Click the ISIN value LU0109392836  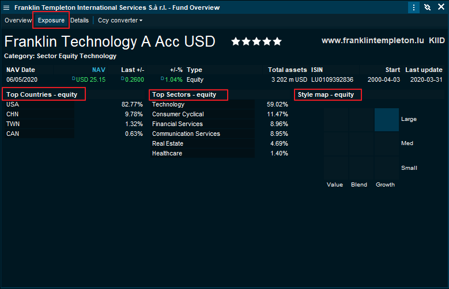coord(332,79)
